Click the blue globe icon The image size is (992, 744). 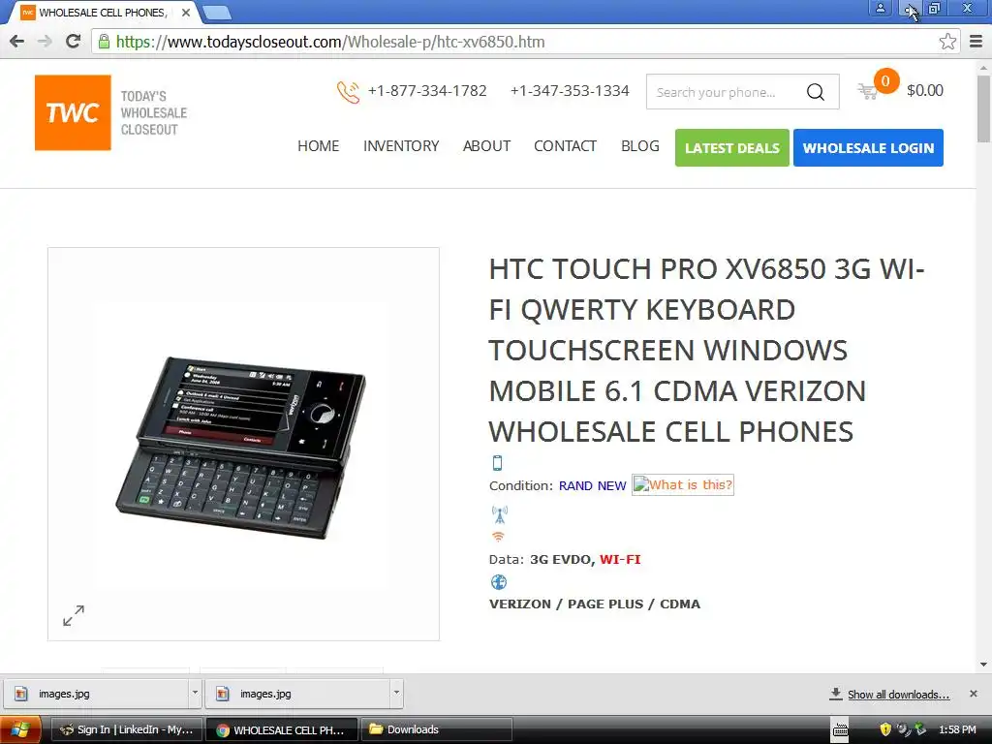coord(499,582)
